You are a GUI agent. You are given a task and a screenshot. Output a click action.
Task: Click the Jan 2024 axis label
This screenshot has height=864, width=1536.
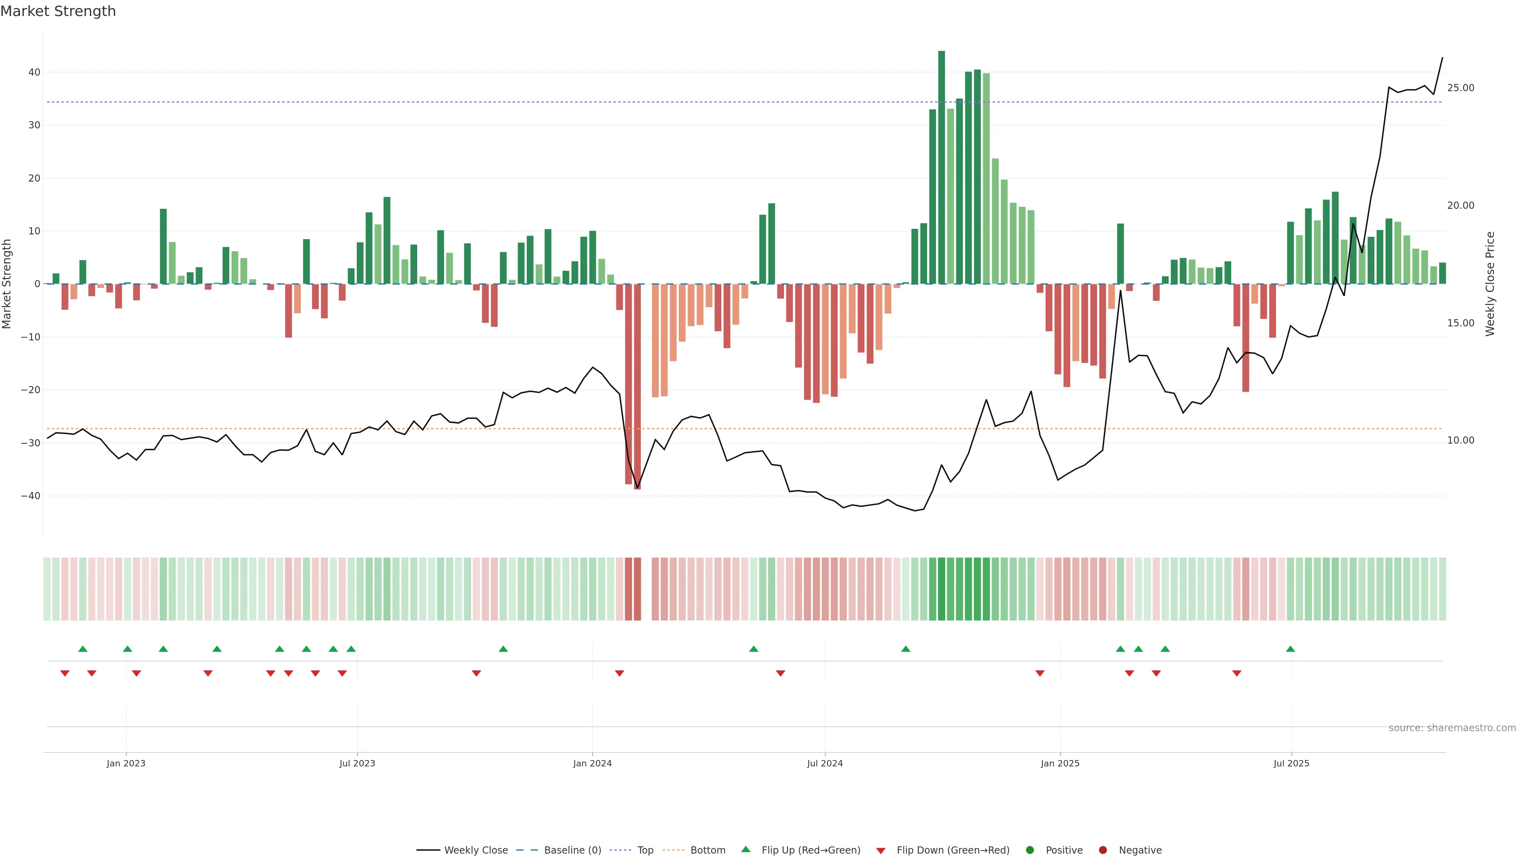pyautogui.click(x=592, y=763)
